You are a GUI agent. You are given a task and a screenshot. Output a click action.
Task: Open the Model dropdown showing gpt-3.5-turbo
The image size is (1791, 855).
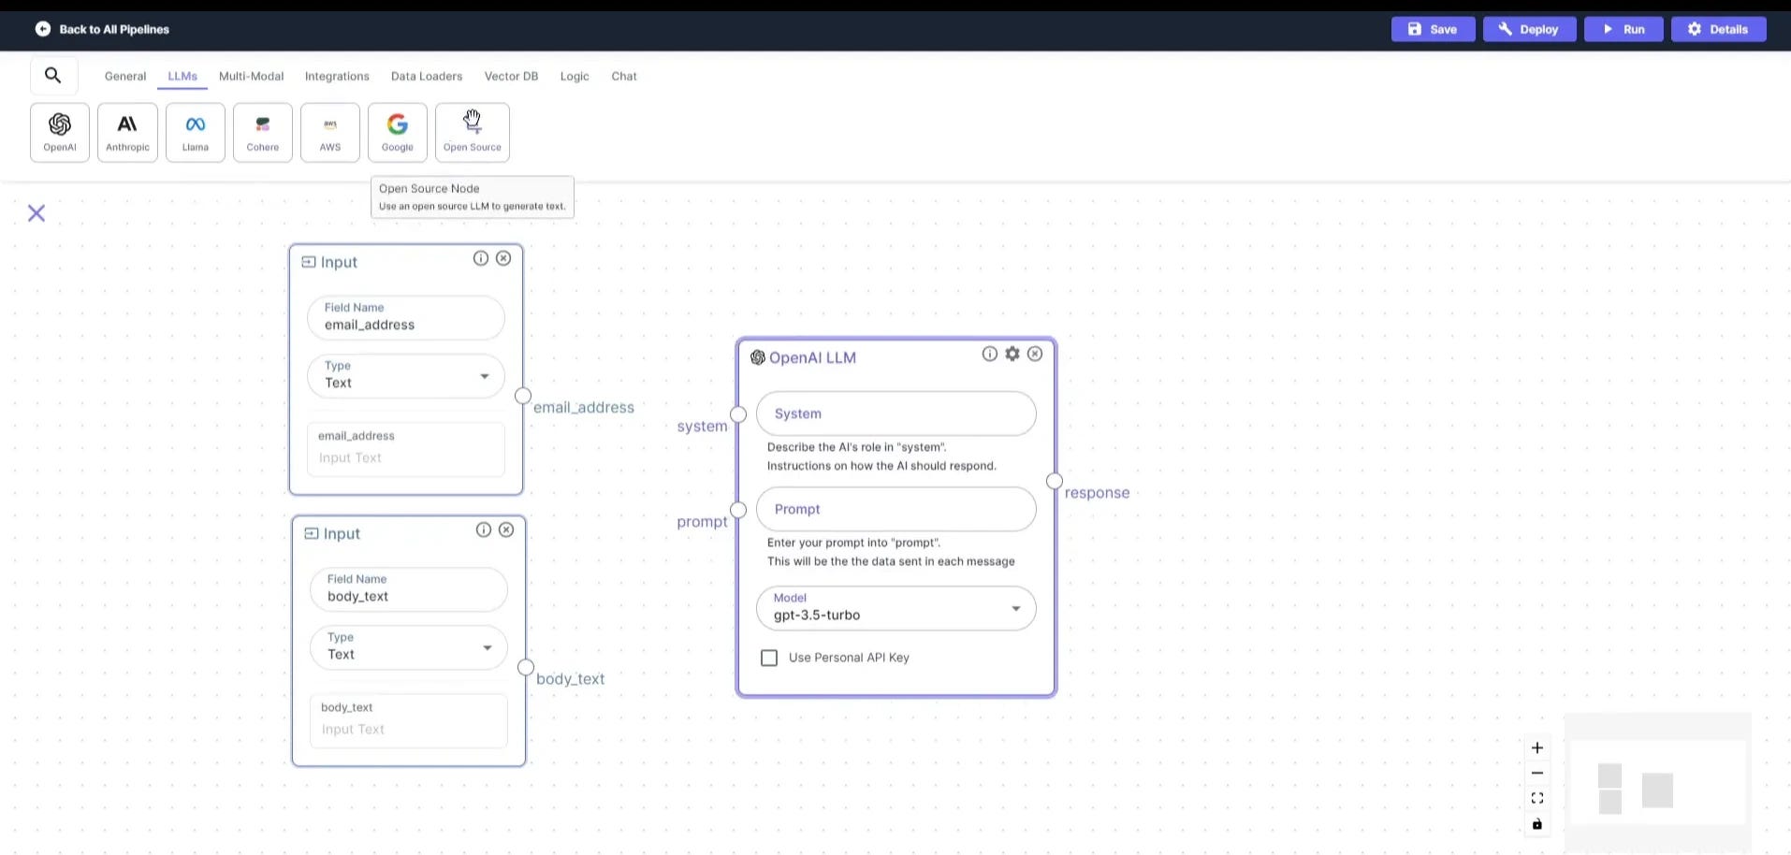(1016, 608)
